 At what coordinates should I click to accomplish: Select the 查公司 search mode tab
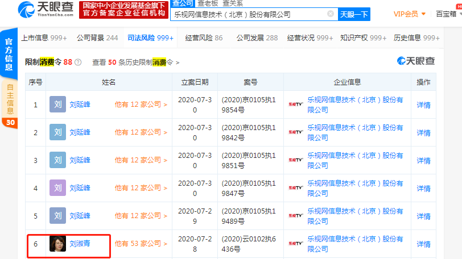coord(183,3)
